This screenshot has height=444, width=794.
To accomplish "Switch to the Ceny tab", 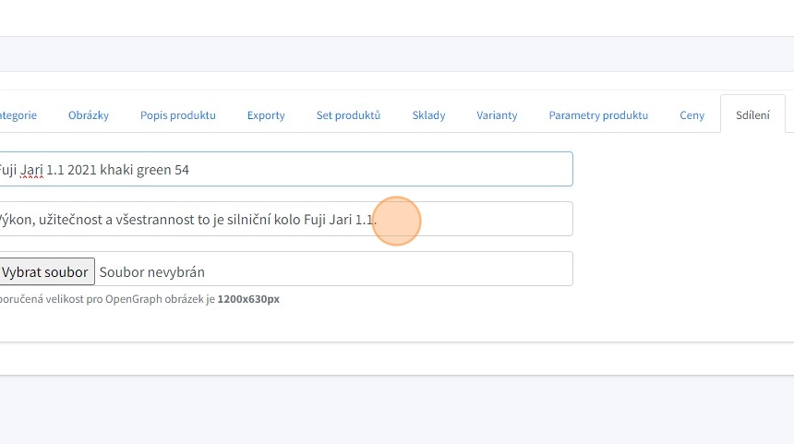I will 692,115.
